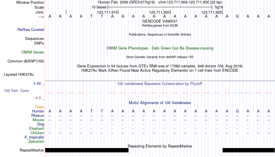Click the Scale label
Viewport: 275px width, 157px height.
coord(39,7)
